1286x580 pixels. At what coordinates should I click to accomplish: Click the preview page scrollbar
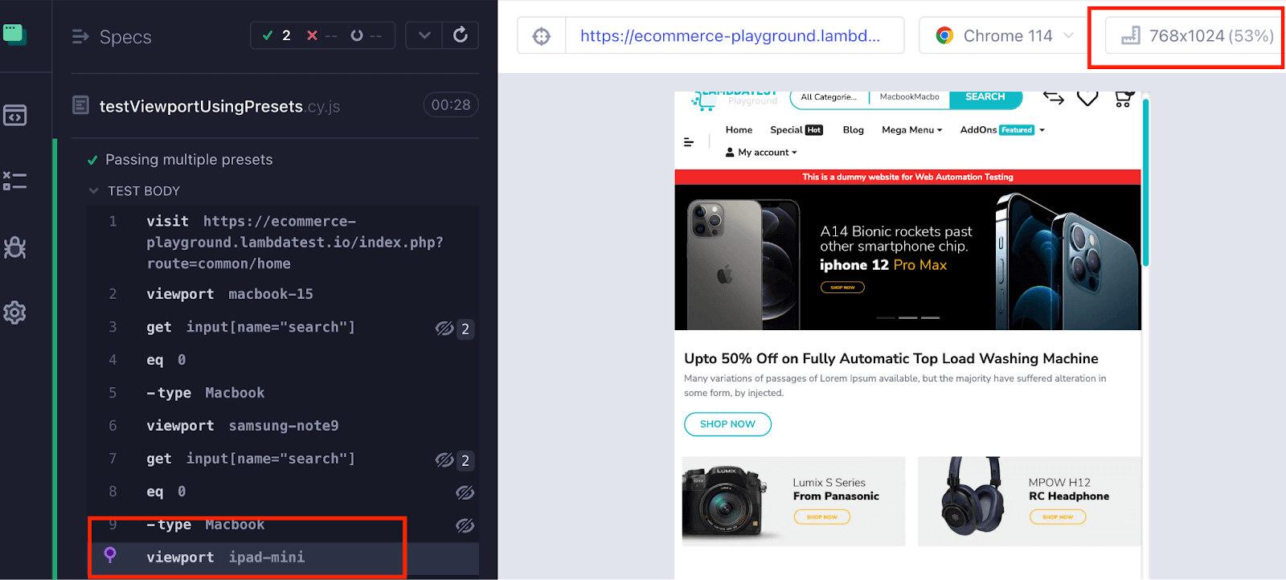point(1145,182)
